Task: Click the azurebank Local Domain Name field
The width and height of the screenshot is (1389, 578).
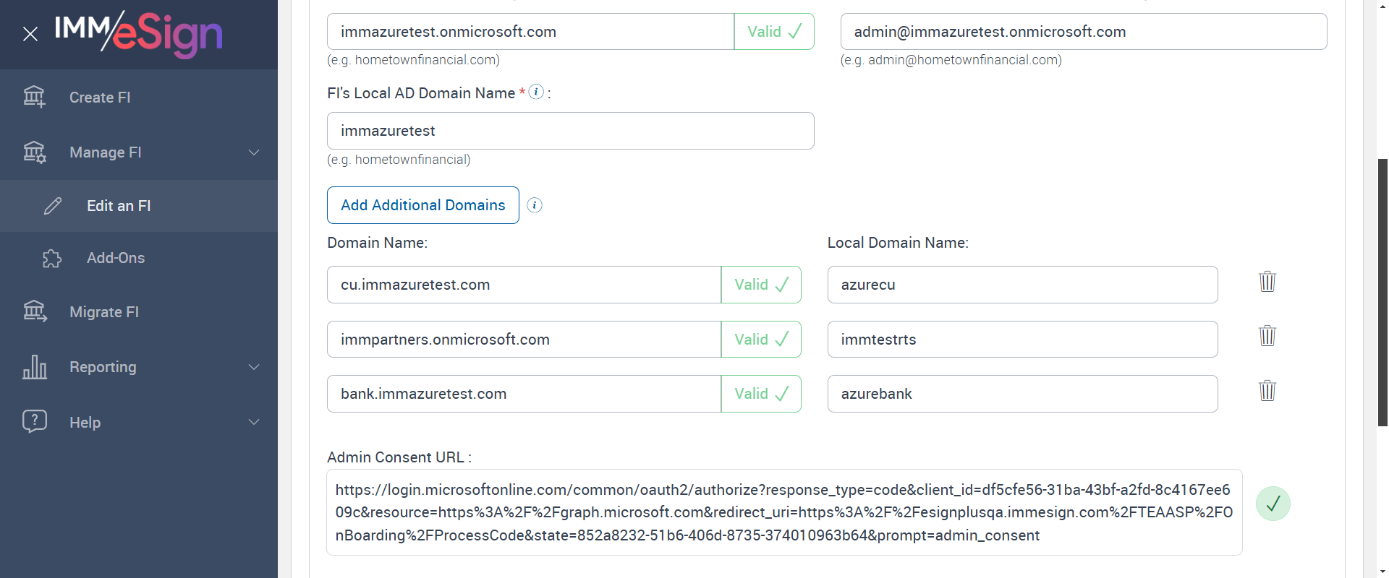Action: pyautogui.click(x=1021, y=394)
